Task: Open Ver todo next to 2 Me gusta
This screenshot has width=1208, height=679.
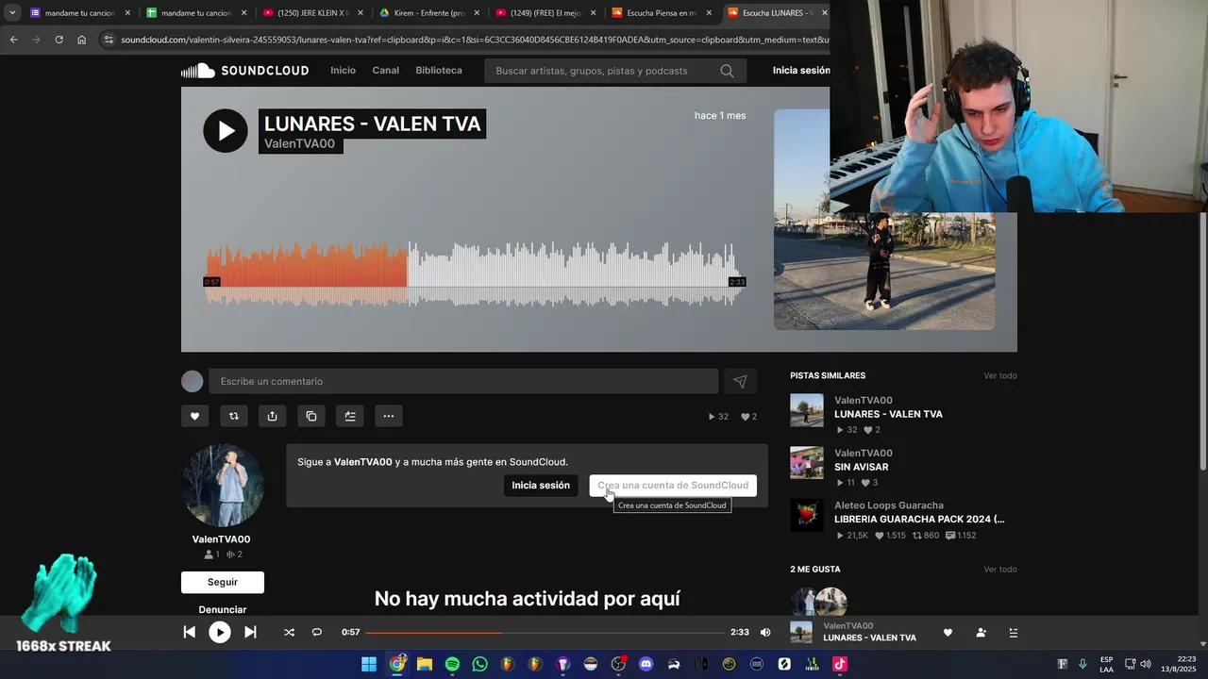Action: click(x=1000, y=569)
